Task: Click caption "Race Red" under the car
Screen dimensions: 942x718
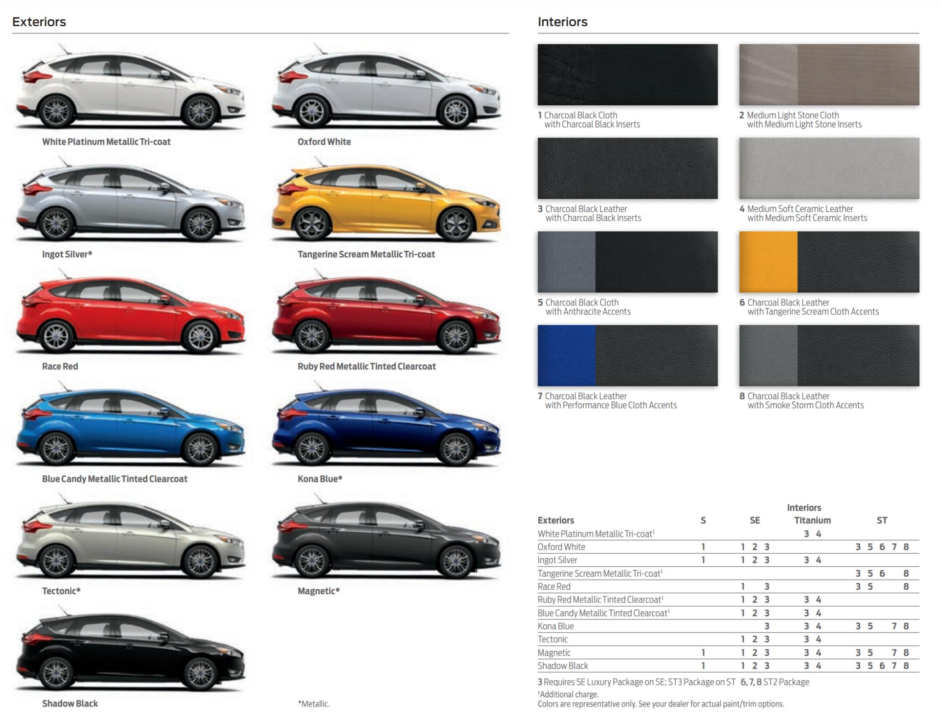Action: point(60,367)
